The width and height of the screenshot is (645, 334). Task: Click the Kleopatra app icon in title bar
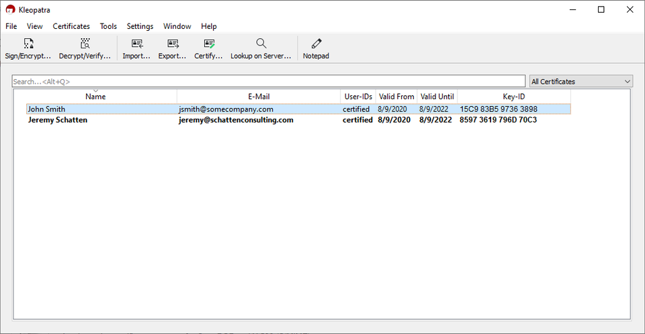(x=10, y=10)
